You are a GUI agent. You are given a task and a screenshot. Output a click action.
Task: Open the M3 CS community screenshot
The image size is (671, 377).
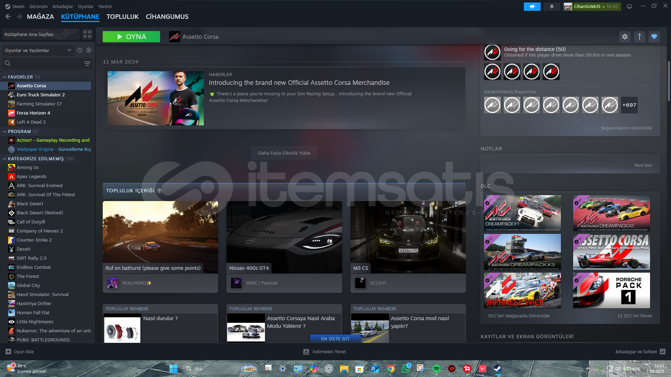408,237
